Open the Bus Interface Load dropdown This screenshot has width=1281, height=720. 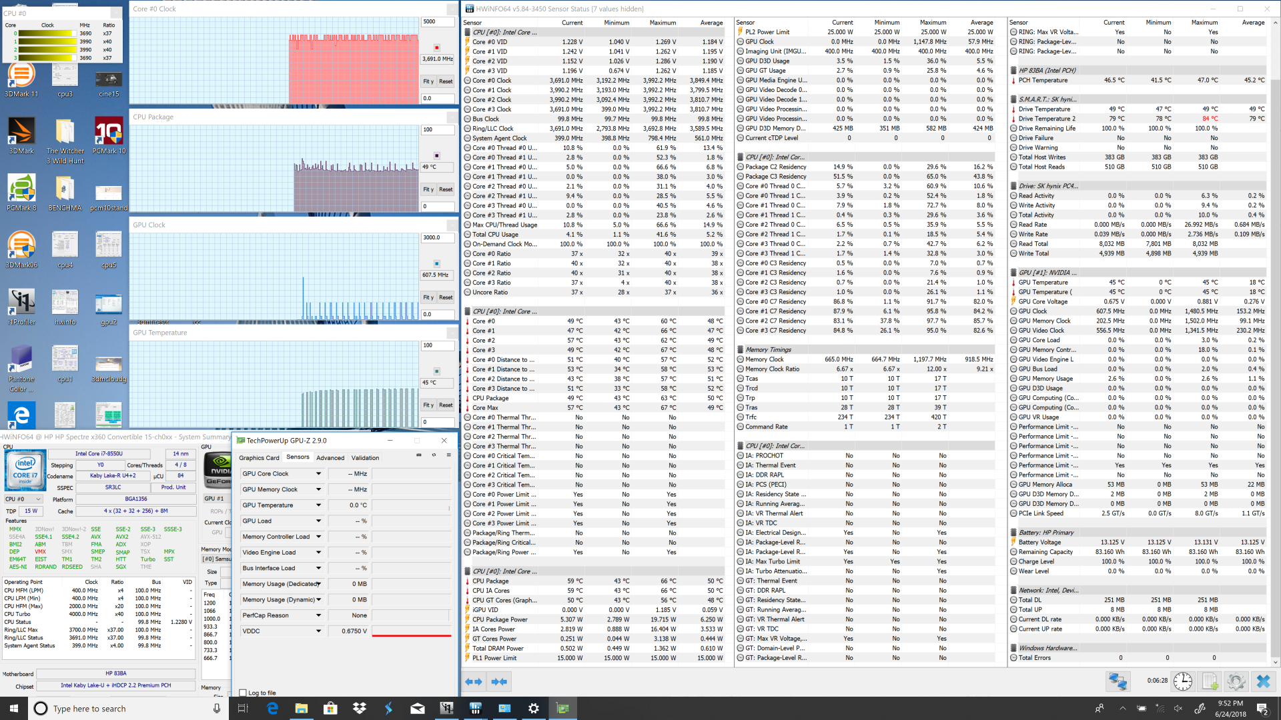tap(318, 568)
